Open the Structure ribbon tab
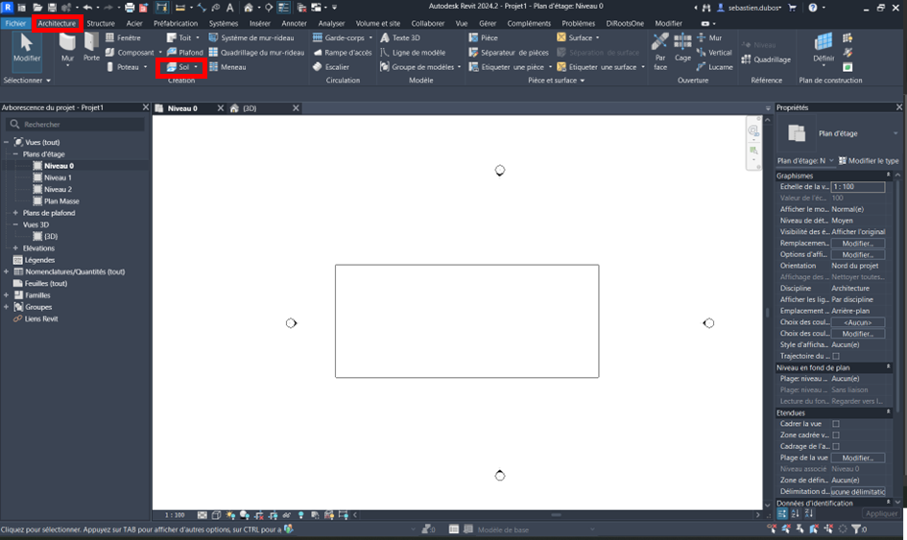The height and width of the screenshot is (540, 907). (x=100, y=23)
